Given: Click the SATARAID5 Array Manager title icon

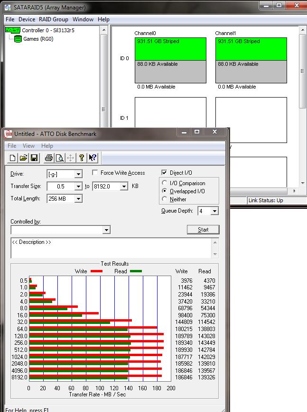Looking at the screenshot, I should coord(8,8).
